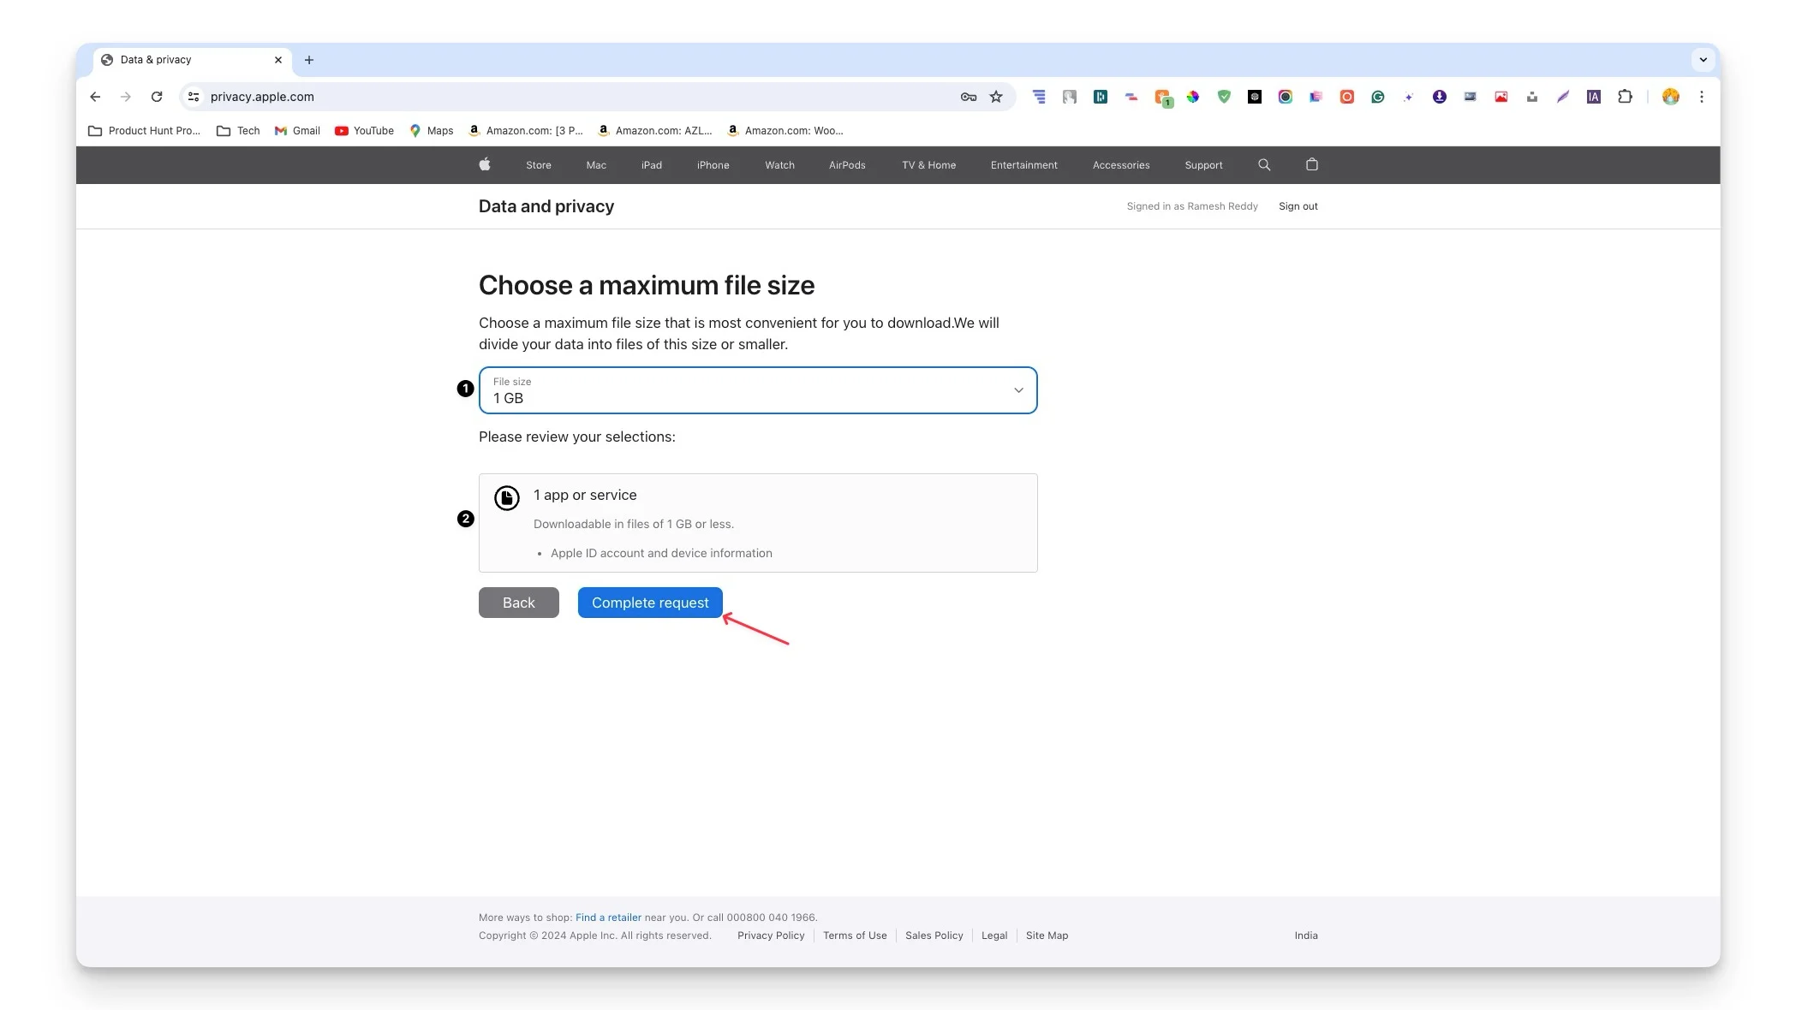Click the dropdown chevron for file size
This screenshot has width=1796, height=1010.
coord(1019,389)
